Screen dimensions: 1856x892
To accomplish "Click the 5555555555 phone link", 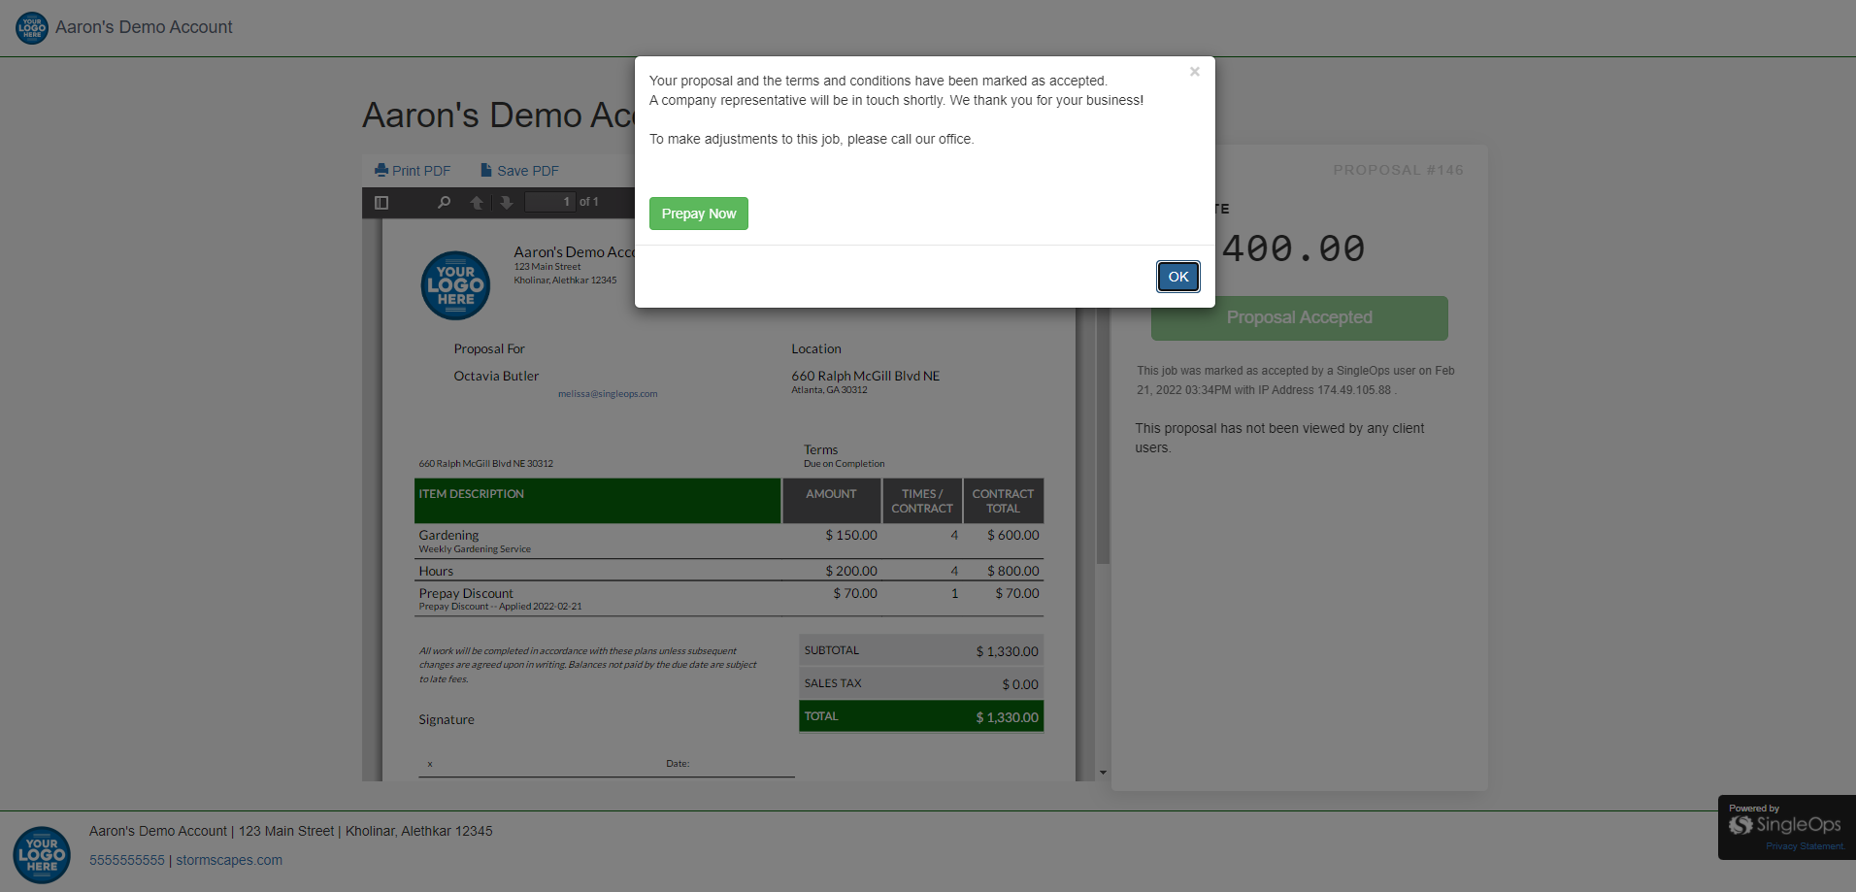I will (127, 860).
